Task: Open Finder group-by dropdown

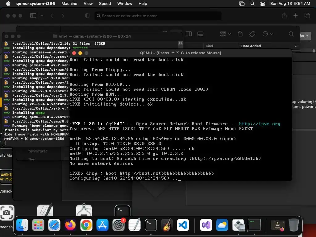Action: click(225, 34)
